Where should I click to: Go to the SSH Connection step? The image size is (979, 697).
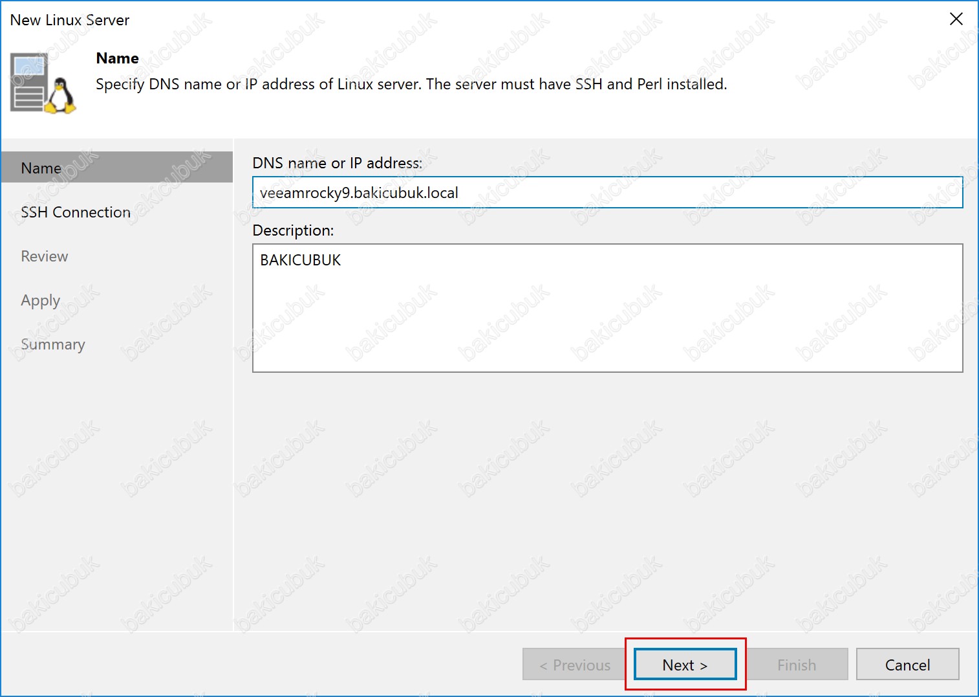[x=76, y=212]
